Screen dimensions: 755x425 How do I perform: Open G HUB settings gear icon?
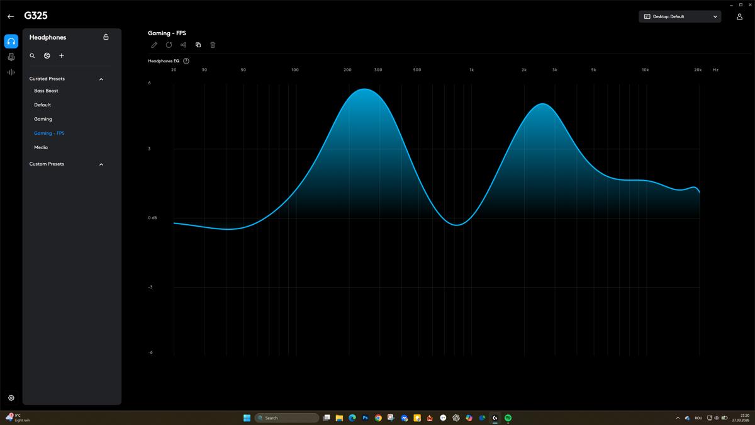[11, 398]
